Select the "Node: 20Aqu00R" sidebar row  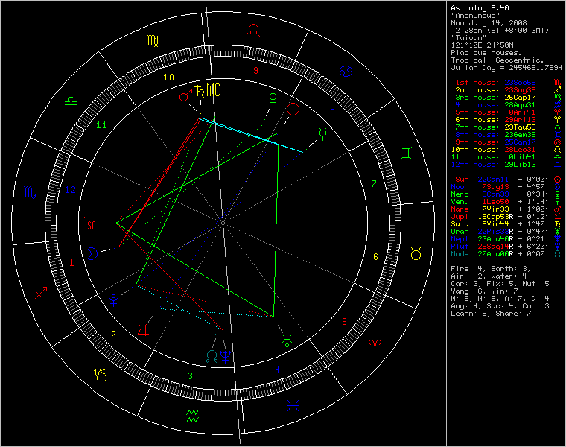point(506,254)
